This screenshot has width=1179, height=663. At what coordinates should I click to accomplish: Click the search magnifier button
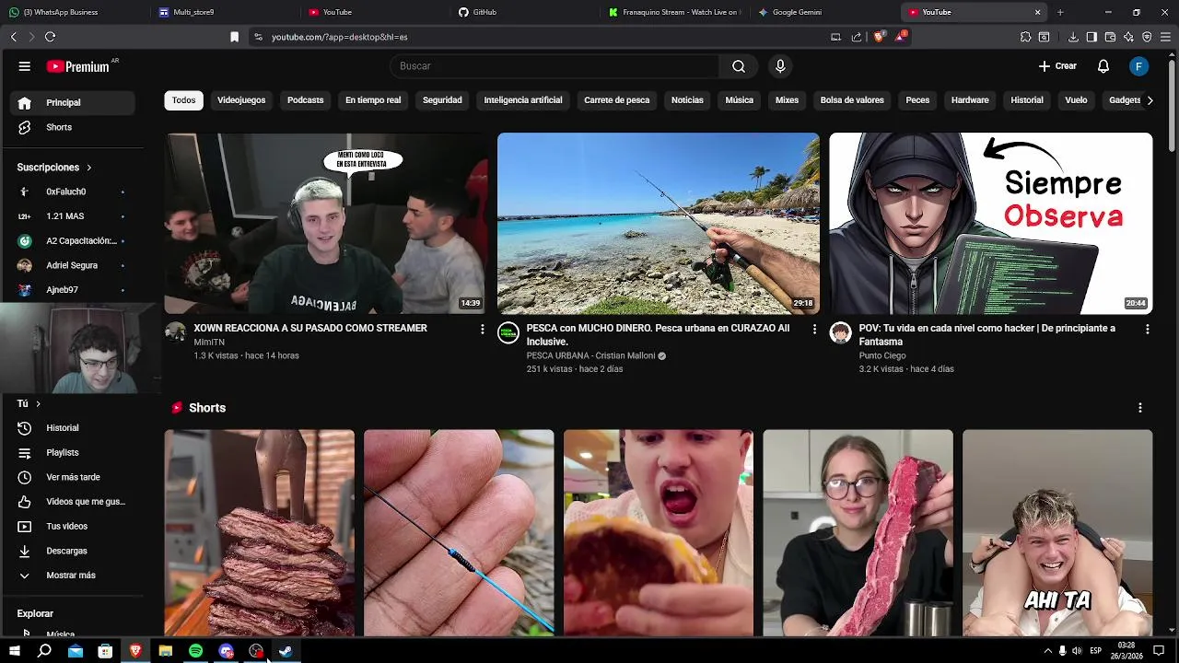[739, 66]
